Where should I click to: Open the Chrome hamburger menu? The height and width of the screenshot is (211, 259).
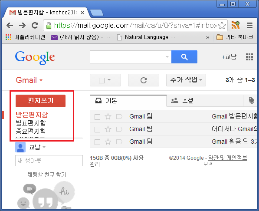pos(249,26)
